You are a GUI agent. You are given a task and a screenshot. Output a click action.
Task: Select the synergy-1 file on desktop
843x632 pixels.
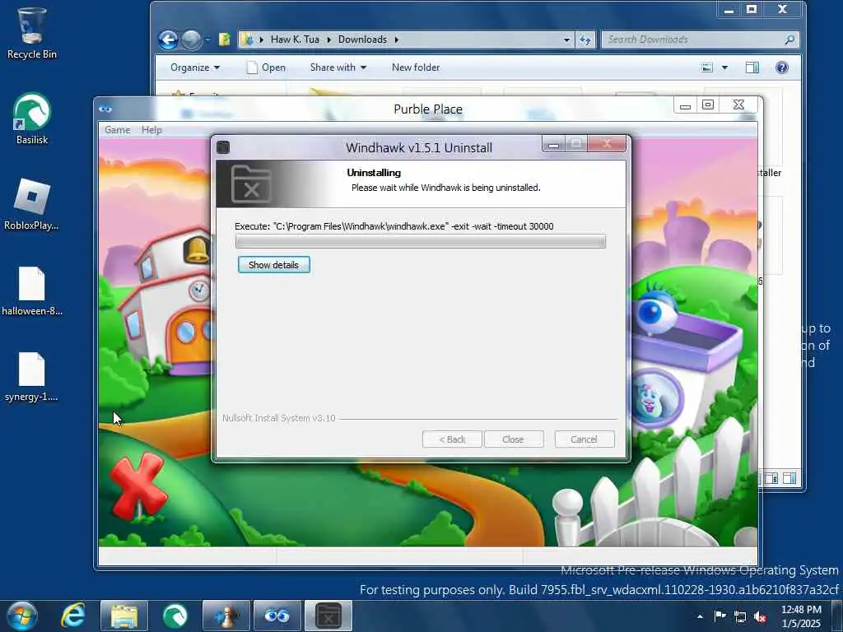(32, 376)
